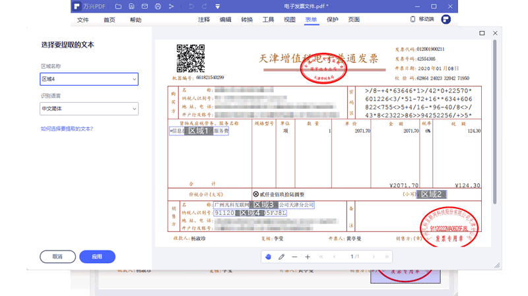Select the 区域1 region on the invoice
Image resolution: width=528 pixels, height=296 pixels.
pos(199,131)
